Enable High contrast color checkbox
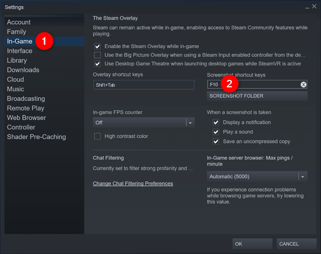The image size is (321, 254). (98, 136)
